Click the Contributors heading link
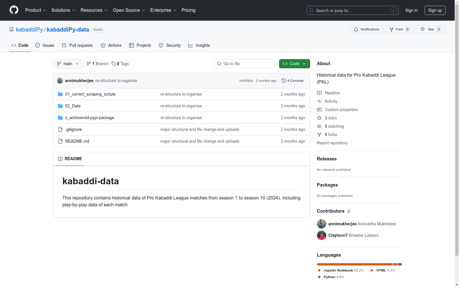 334,211
